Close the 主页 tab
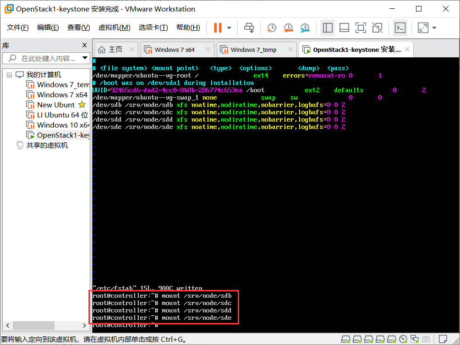460x345 pixels. point(131,50)
